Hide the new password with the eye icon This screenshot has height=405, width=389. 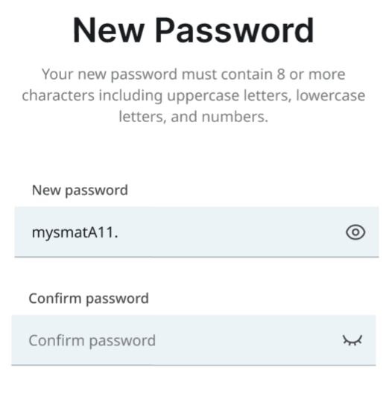tap(355, 232)
